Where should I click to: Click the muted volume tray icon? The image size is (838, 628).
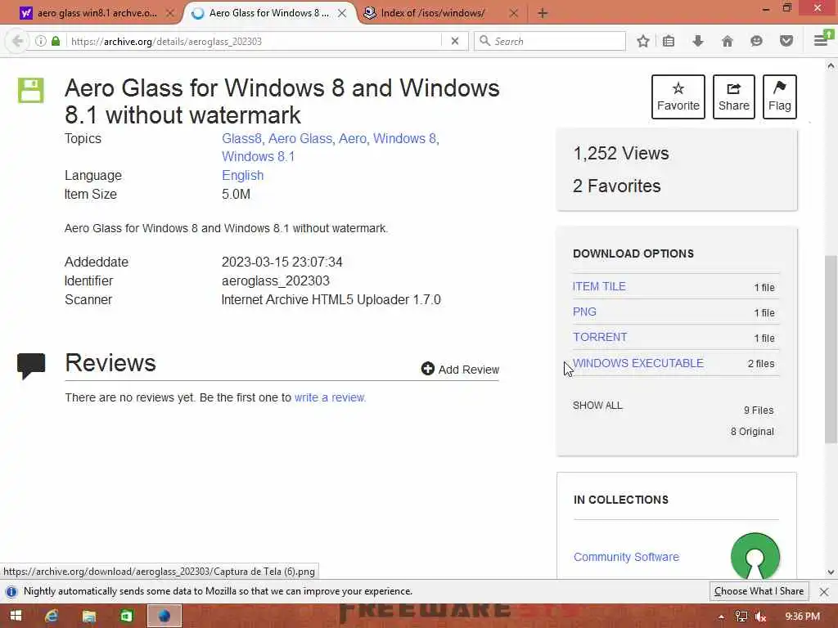(x=760, y=617)
